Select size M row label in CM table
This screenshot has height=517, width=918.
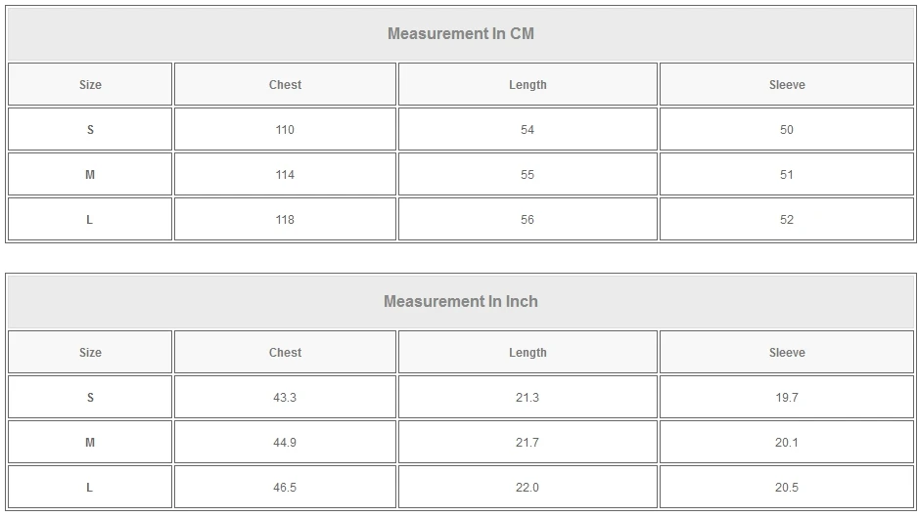coord(90,175)
